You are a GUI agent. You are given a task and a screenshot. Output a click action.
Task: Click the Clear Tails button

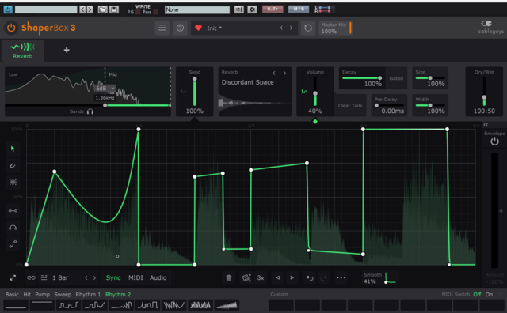[350, 105]
